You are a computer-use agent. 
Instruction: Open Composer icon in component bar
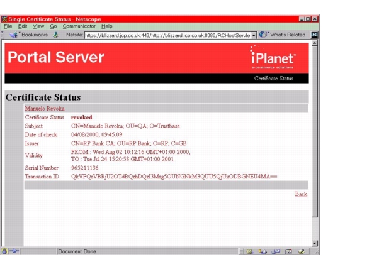tap(302, 251)
